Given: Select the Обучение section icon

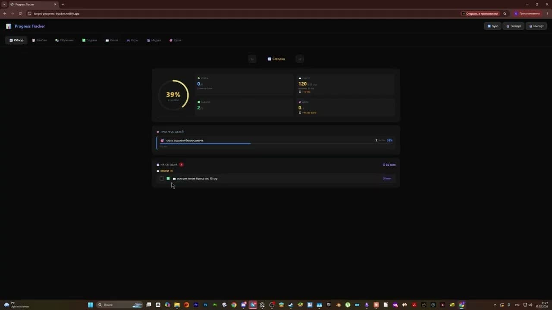Looking at the screenshot, I should click(56, 40).
